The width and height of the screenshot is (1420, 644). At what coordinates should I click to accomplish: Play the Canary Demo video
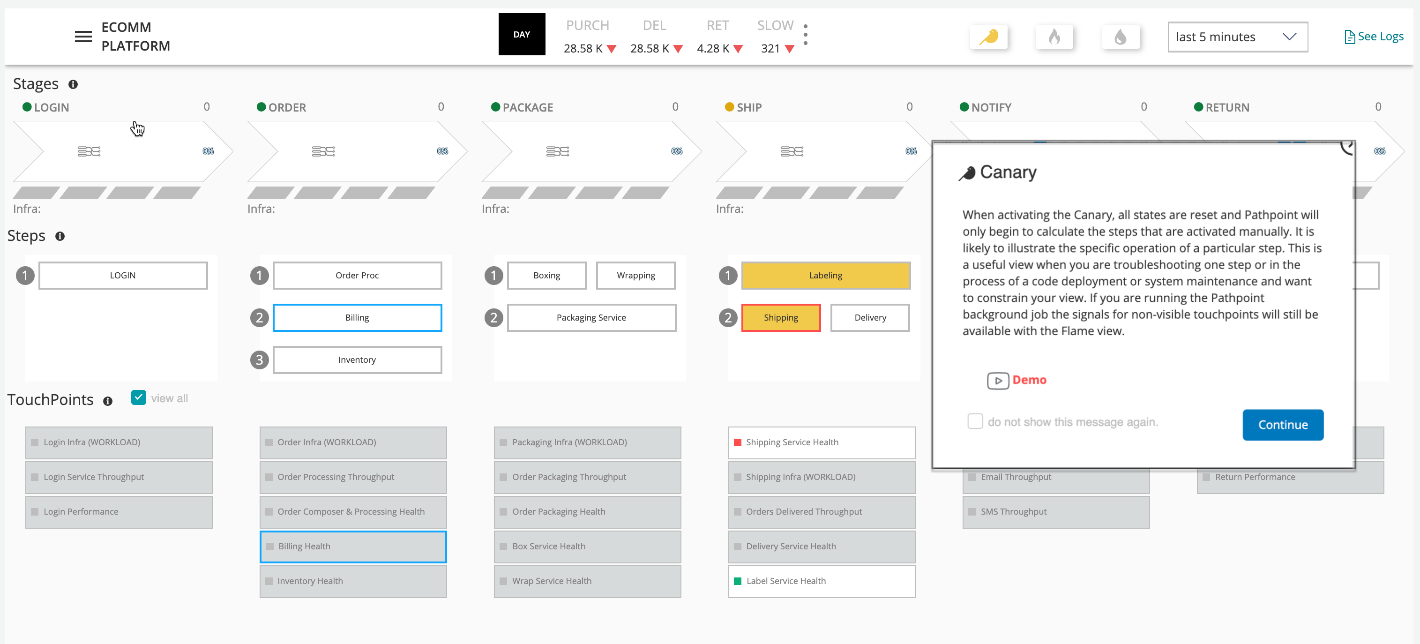click(x=998, y=381)
